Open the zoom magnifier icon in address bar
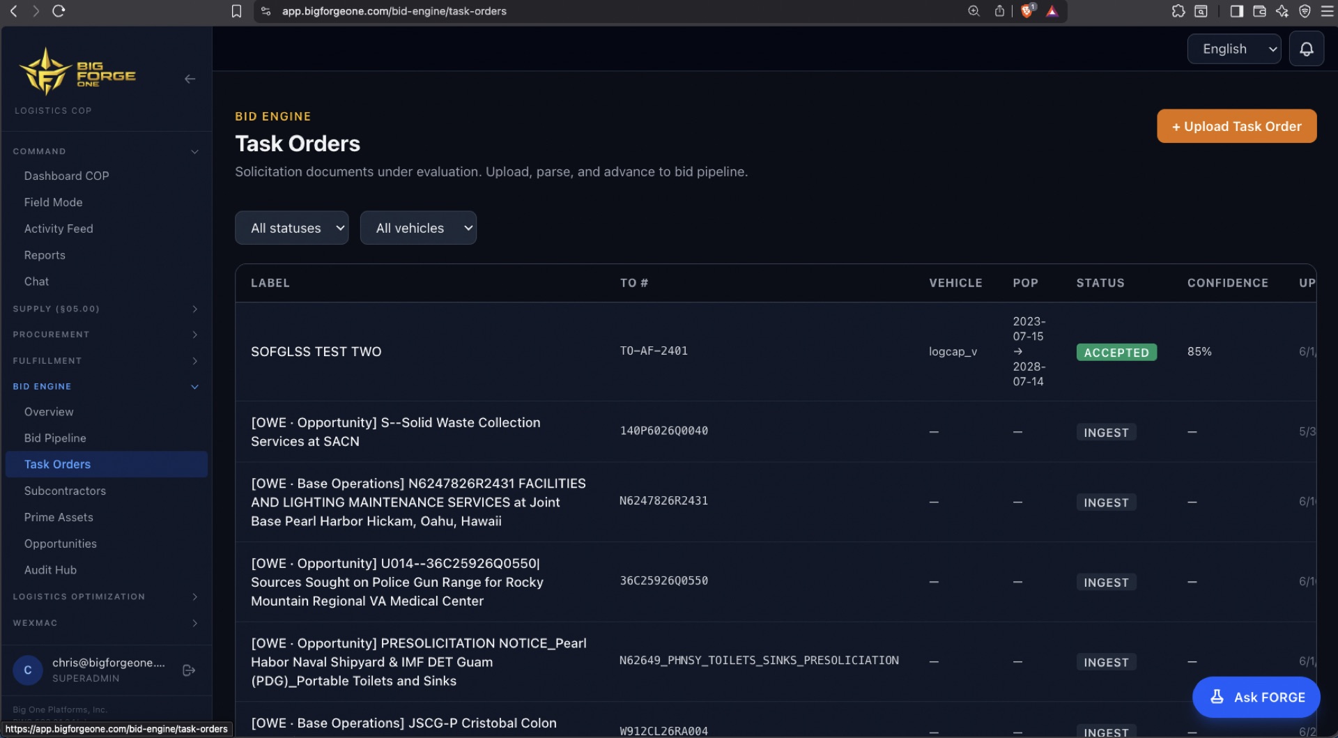The image size is (1338, 738). point(974,11)
